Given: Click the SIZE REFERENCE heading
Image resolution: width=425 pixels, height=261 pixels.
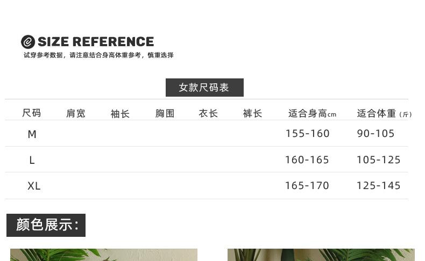Looking at the screenshot, I should (96, 42).
